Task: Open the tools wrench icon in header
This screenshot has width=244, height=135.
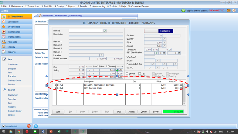Action: coord(234,10)
